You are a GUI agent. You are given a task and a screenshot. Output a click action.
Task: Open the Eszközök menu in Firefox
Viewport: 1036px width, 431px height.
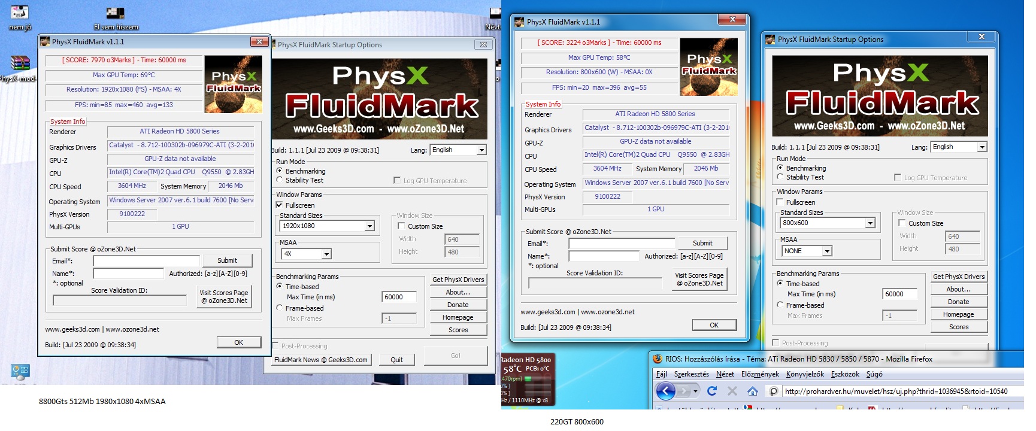click(845, 374)
